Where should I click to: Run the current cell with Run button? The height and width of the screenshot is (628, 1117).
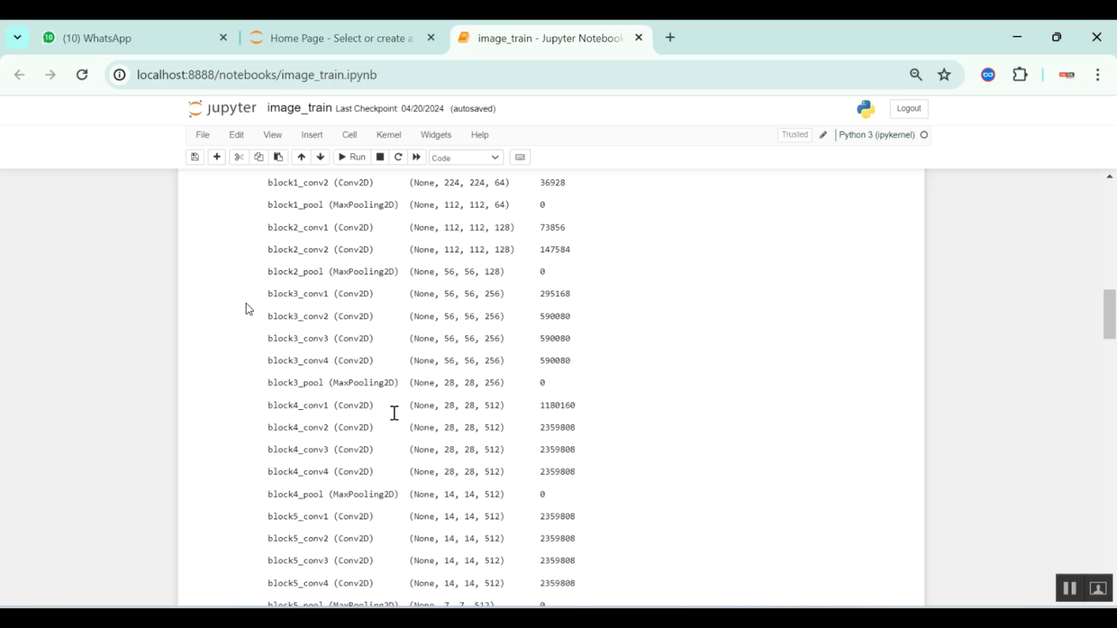[x=351, y=157]
